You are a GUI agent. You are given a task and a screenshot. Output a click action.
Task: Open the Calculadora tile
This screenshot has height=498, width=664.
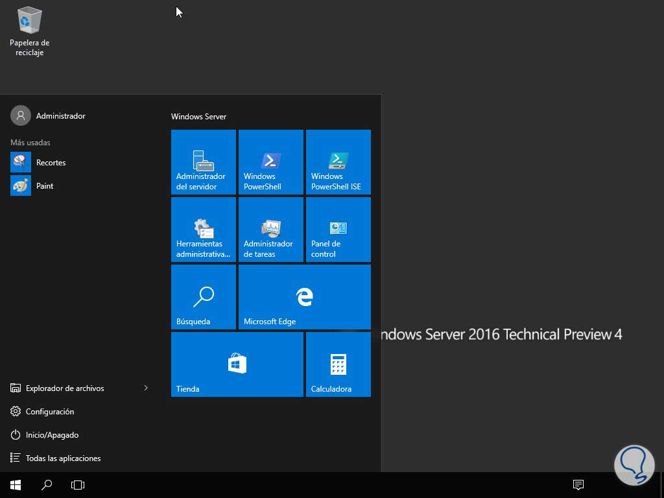pyautogui.click(x=338, y=364)
